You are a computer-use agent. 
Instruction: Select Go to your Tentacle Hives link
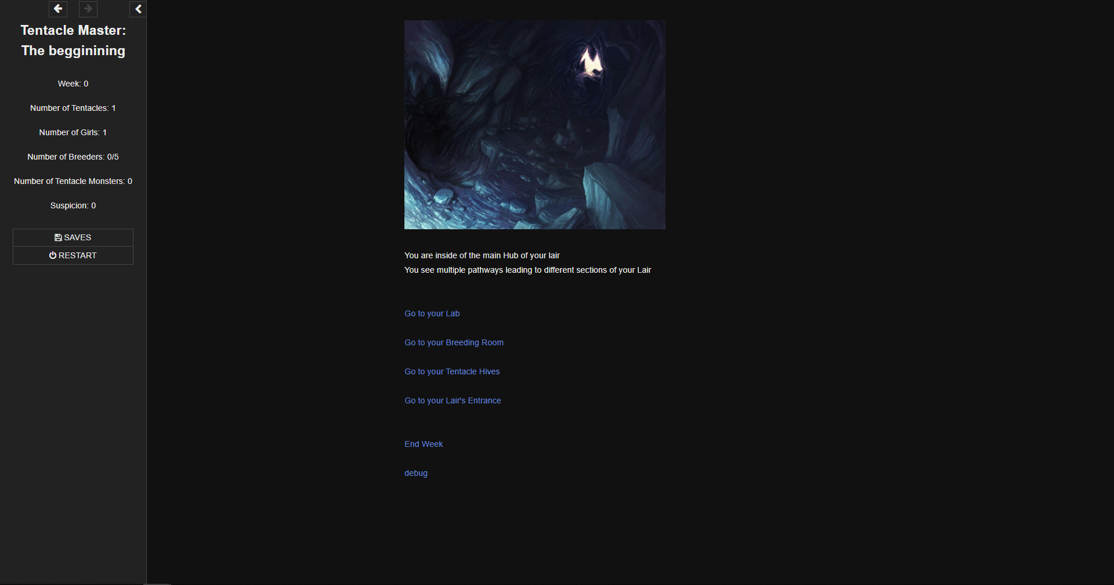(x=452, y=371)
